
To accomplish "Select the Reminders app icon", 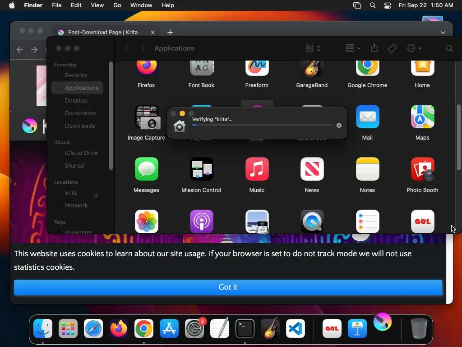I will point(367,221).
